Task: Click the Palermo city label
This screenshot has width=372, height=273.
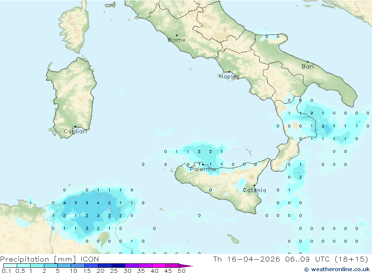Action: pos(203,169)
